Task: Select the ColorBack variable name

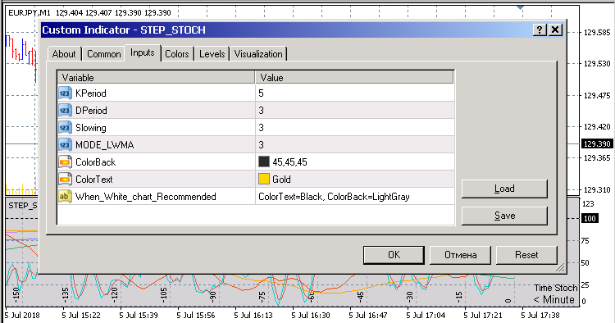Action: pyautogui.click(x=95, y=162)
